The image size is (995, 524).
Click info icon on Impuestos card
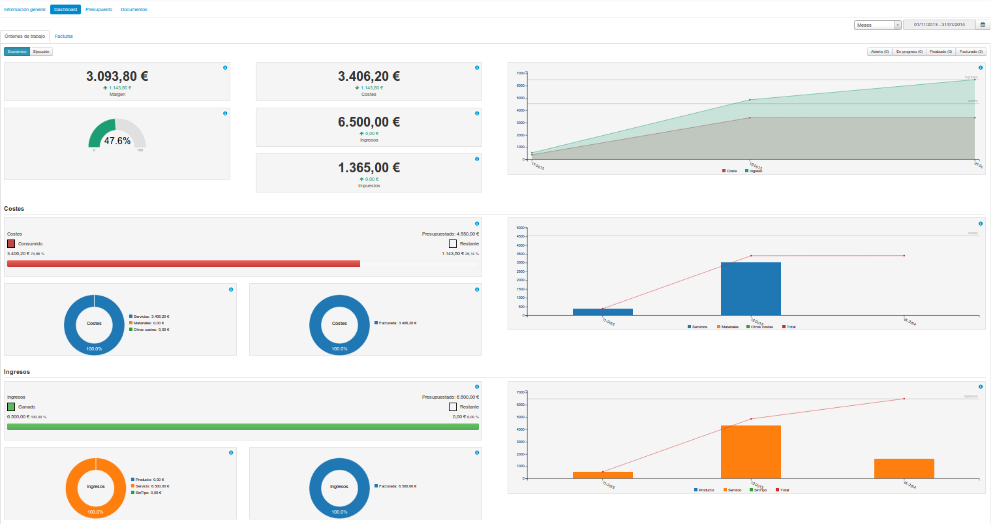(477, 159)
